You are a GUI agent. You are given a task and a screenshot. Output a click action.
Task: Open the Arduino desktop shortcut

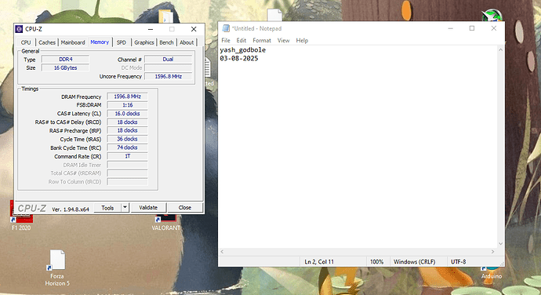(x=492, y=273)
